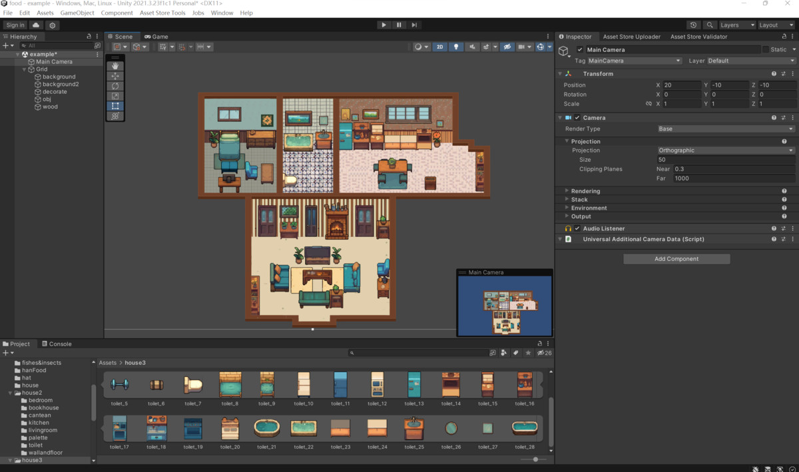Open the cloud services icon

pyautogui.click(x=36, y=25)
